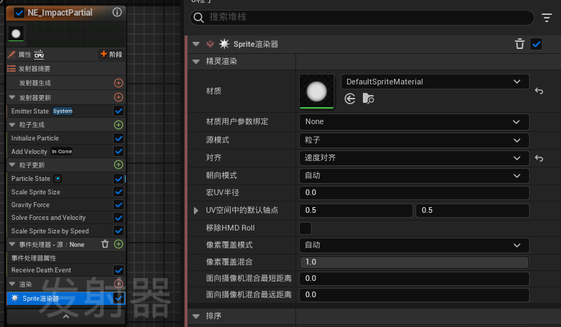Add module to 事件处理器 with plus icon

pos(119,244)
